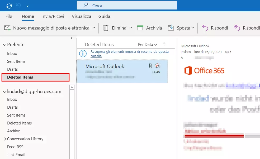Viewport: 260px width, 159px height.
Task: Open Drafts under lindad@diggi-heroes.com
Action: click(x=12, y=107)
